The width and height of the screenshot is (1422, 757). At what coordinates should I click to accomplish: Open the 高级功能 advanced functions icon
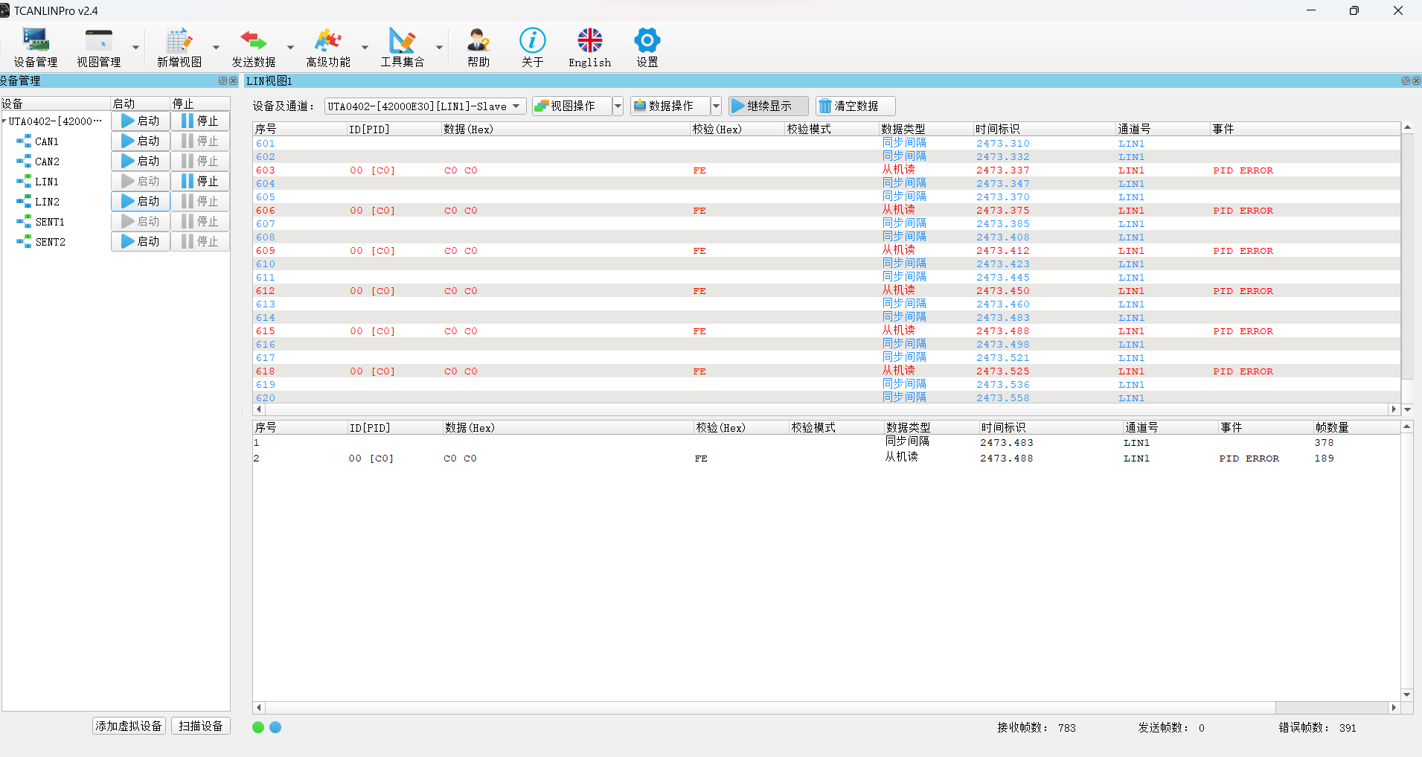[x=327, y=47]
